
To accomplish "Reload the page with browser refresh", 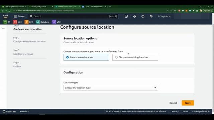I will (x=10, y=11).
